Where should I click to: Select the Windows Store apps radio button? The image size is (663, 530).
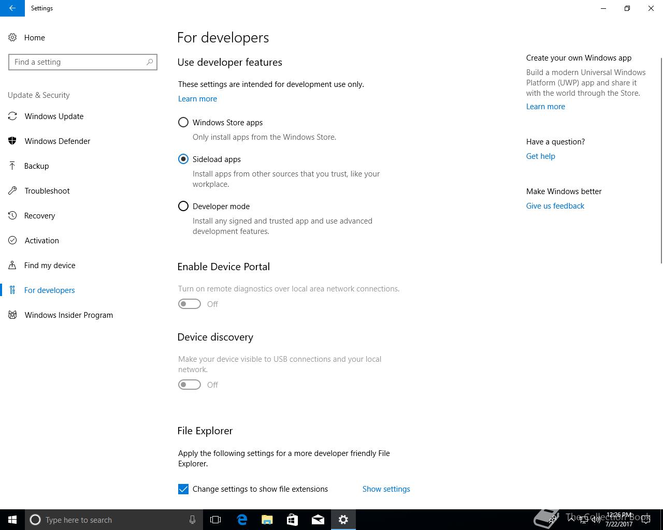pyautogui.click(x=183, y=123)
